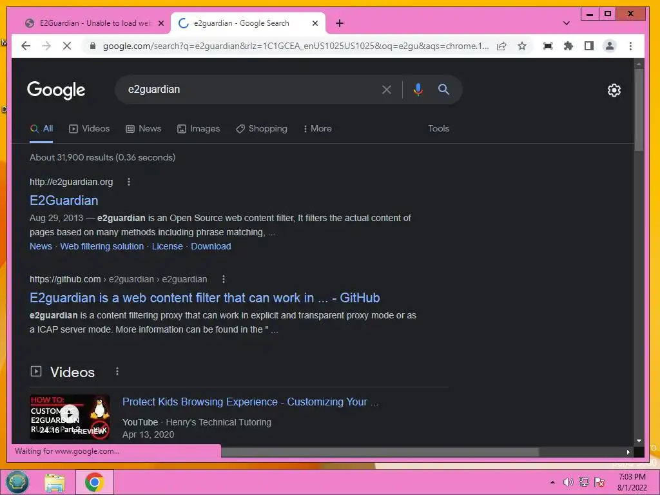The image size is (660, 495).
Task: Click the screen capture extension icon
Action: click(x=548, y=46)
